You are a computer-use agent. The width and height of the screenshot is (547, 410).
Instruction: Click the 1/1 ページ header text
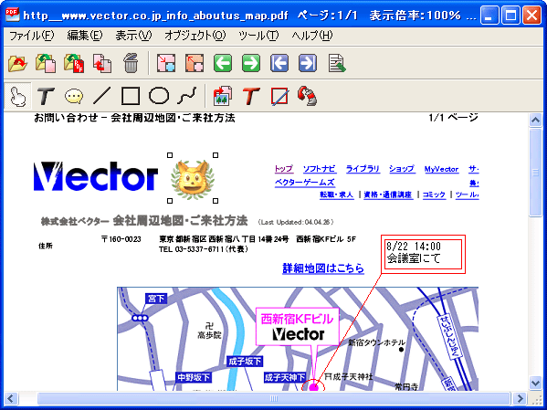(454, 118)
